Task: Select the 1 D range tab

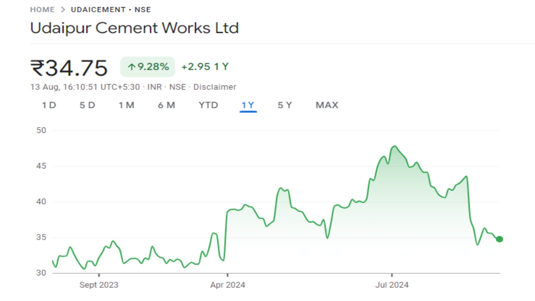Action: click(49, 105)
